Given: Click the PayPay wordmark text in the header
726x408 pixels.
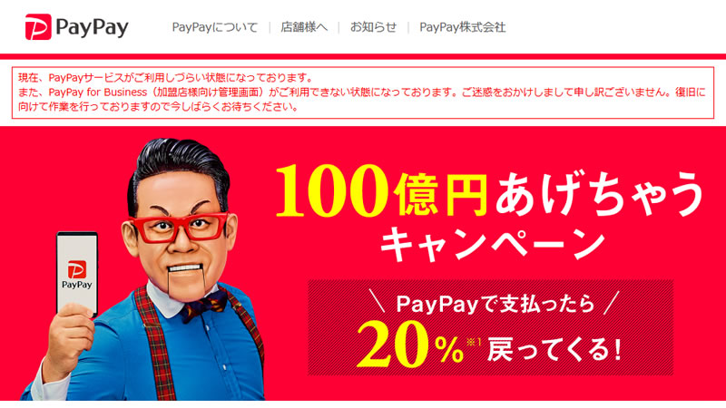Looking at the screenshot, I should (92, 27).
